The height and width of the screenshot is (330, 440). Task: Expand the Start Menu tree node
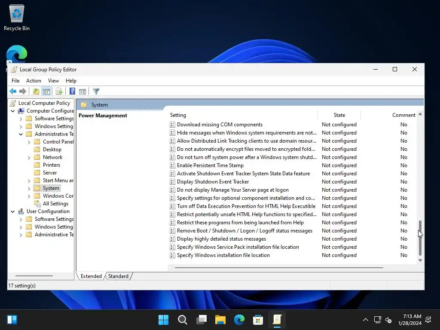(x=29, y=181)
